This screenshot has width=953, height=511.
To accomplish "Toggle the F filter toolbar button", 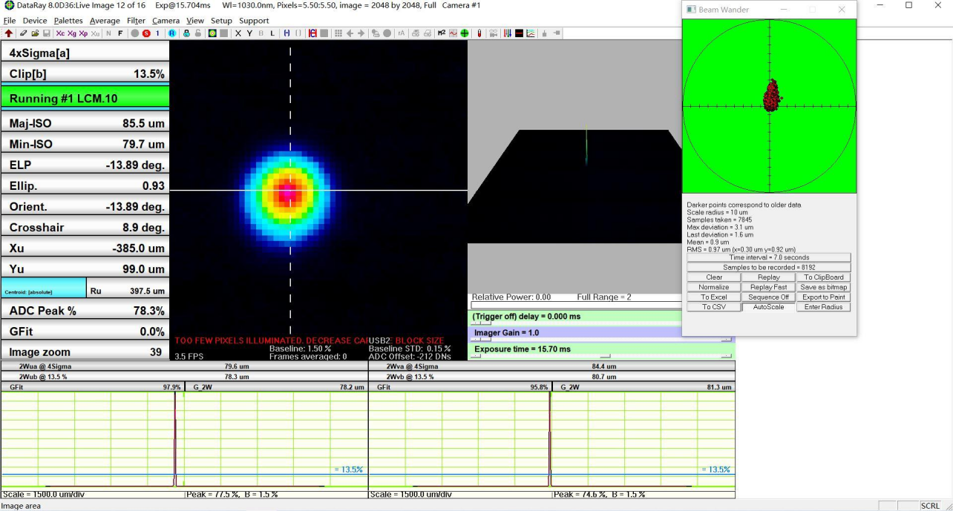I will click(120, 33).
